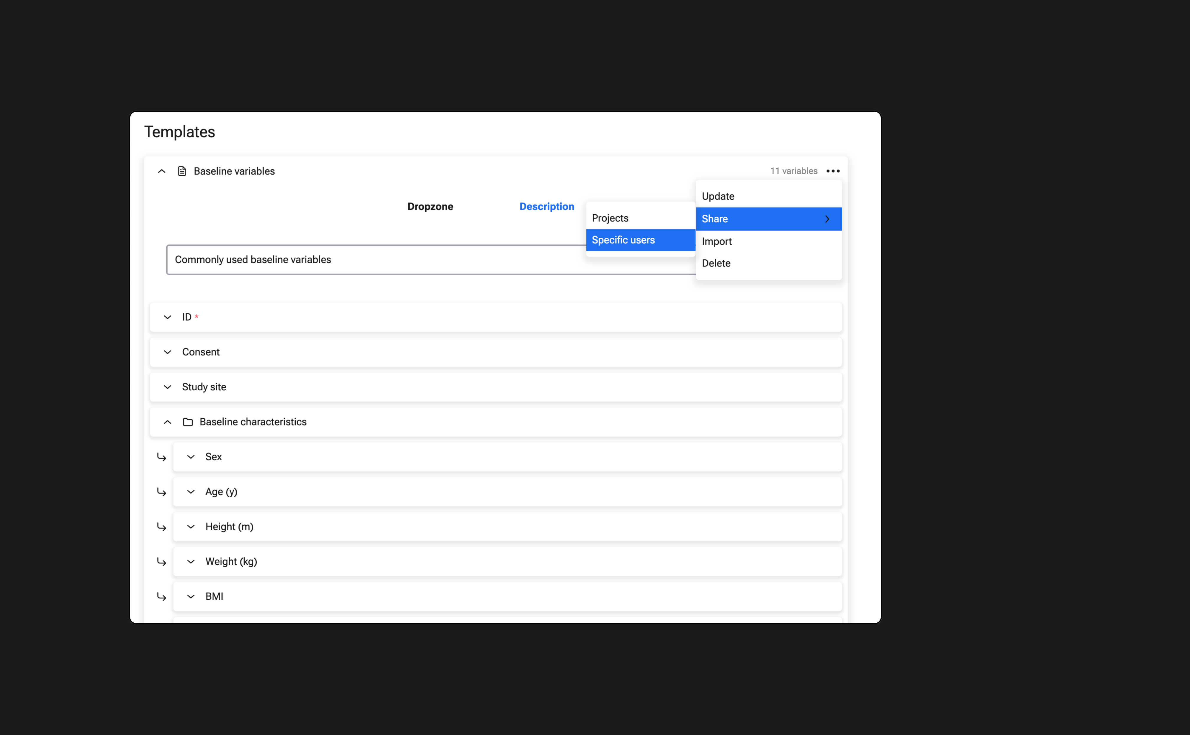This screenshot has height=735, width=1190.
Task: Expand the Age (y) variable
Action: point(191,492)
